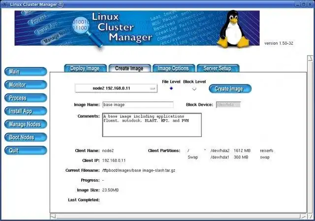Open the Main section

(26, 71)
